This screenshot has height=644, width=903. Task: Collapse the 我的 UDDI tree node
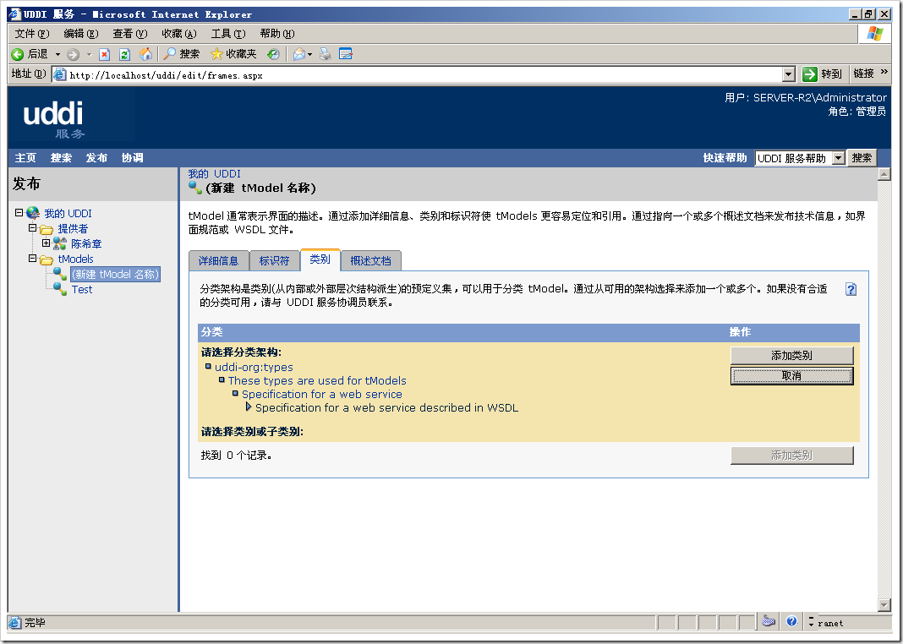point(19,213)
